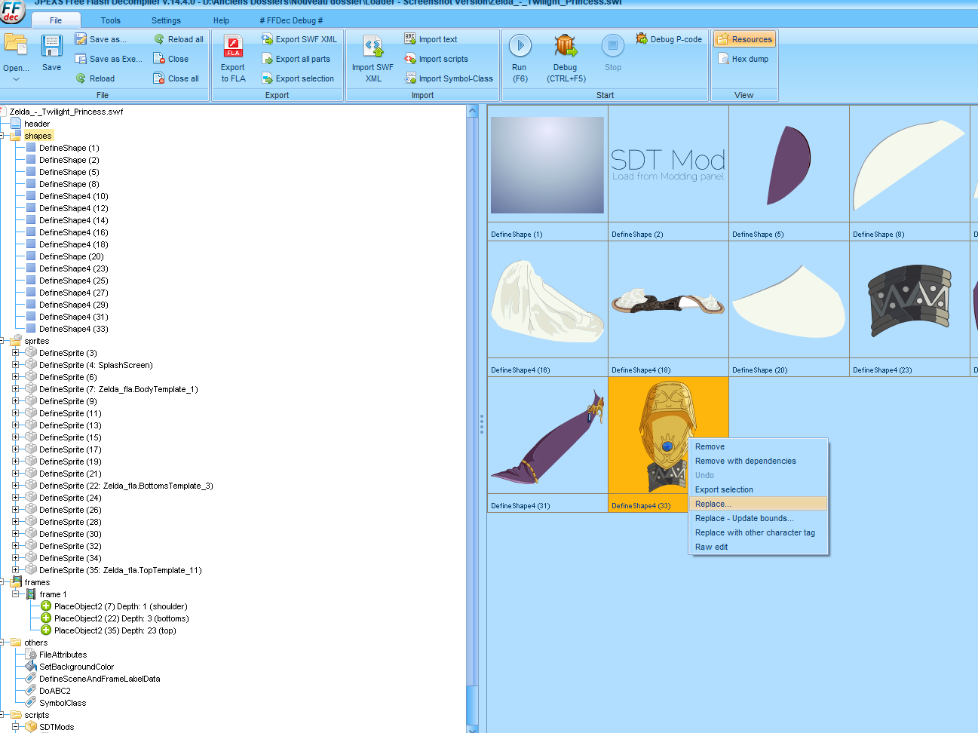The image size is (978, 733).
Task: Start Debug with the bug icon
Action: coord(566,46)
